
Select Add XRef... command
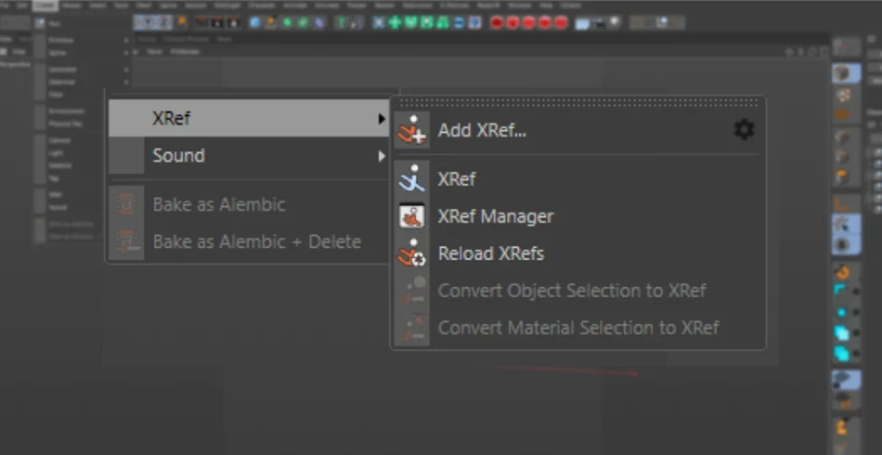577,131
